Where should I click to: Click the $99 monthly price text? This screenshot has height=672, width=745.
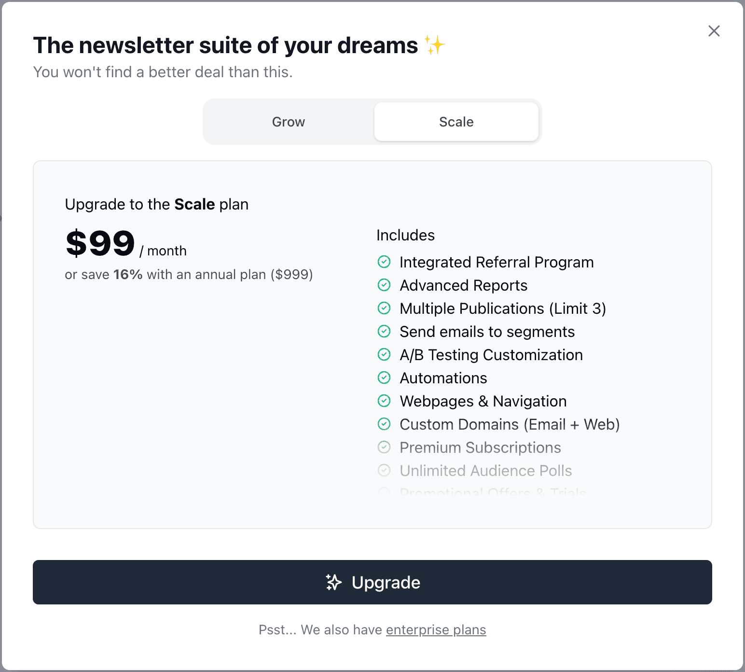tap(100, 243)
